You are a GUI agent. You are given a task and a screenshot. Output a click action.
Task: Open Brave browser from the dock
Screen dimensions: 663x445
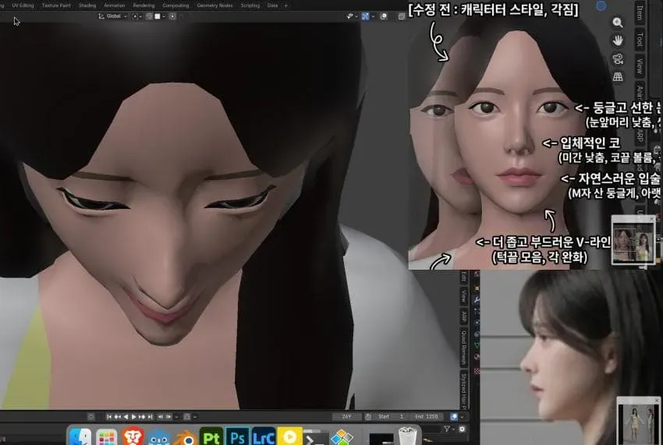(x=133, y=436)
